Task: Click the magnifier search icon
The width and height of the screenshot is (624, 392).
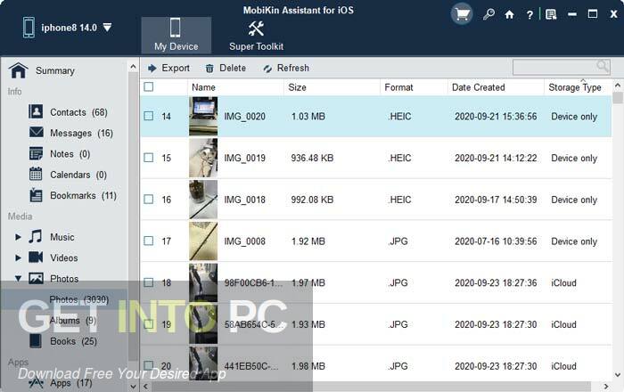Action: (x=602, y=66)
